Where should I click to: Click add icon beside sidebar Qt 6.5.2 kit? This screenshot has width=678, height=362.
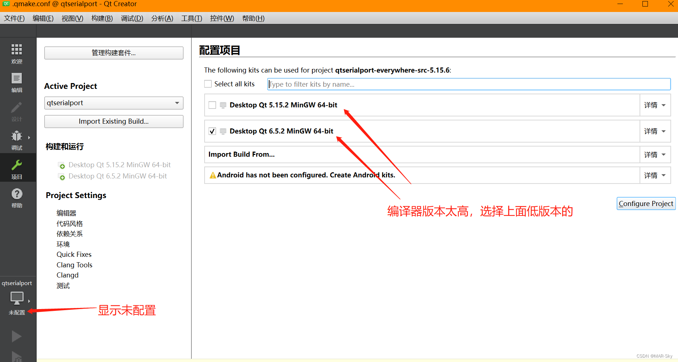pos(62,177)
